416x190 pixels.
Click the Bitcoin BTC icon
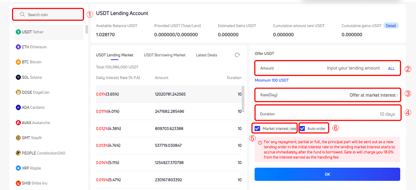click(18, 62)
